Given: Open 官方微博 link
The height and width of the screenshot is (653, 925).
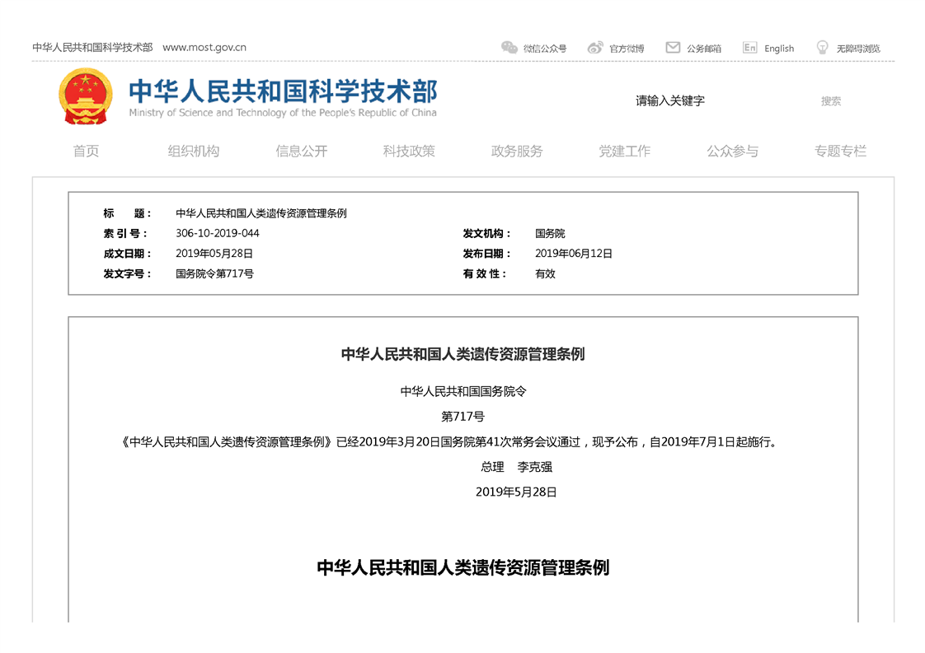Looking at the screenshot, I should click(627, 49).
